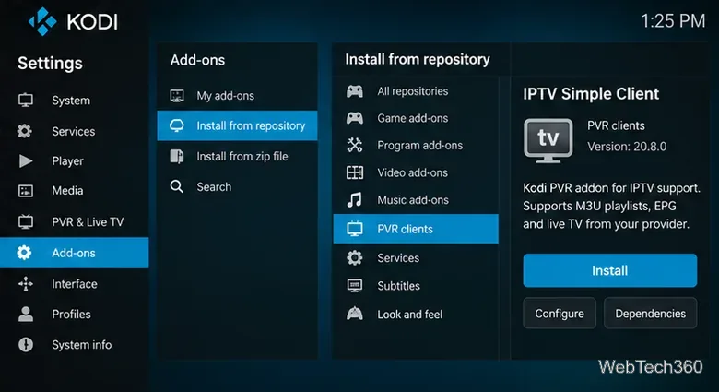Screen dimensions: 719x392
Task: Click the System info exclamation icon
Action: click(26, 344)
